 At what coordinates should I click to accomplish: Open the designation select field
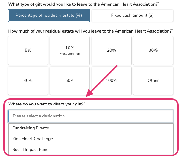tap(91, 116)
